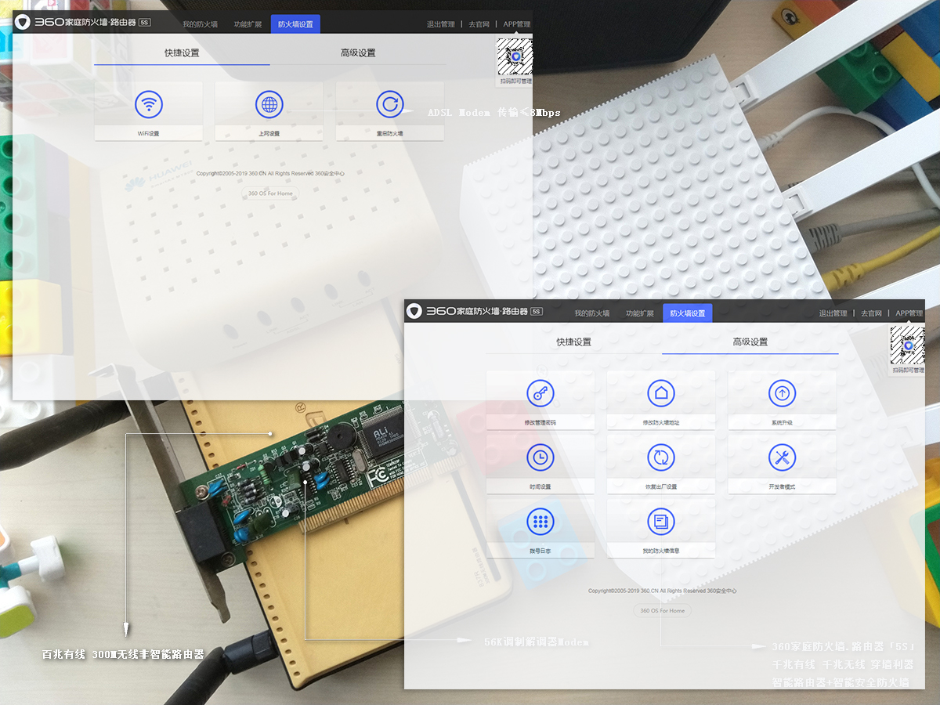Screen dimensions: 940x705
Task: Click the QR code 扫码即可管理 in the lower window
Action: [x=907, y=345]
